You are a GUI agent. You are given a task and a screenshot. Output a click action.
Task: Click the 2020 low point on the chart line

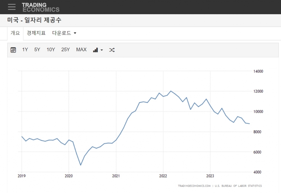tap(80, 165)
